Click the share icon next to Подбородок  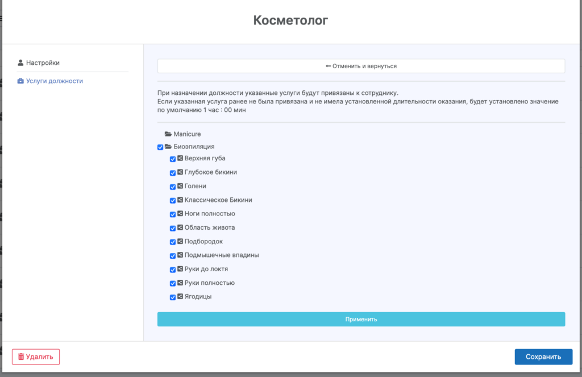[x=180, y=241]
